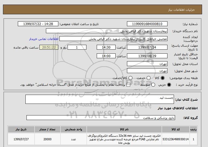Click the need number field 1199091684000810

click(x=147, y=24)
